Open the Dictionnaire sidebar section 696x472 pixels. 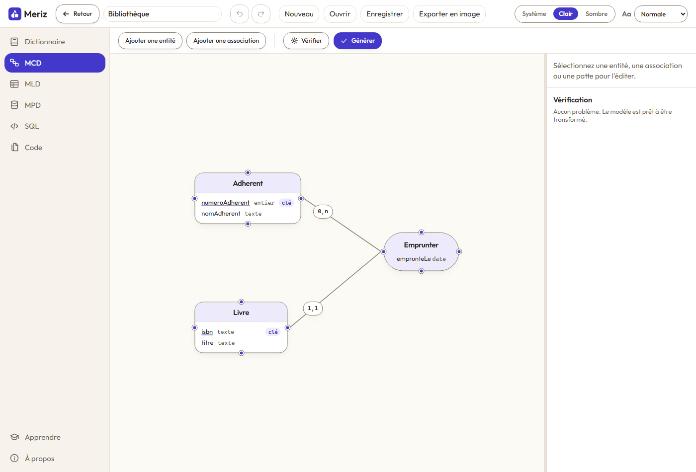[55, 42]
